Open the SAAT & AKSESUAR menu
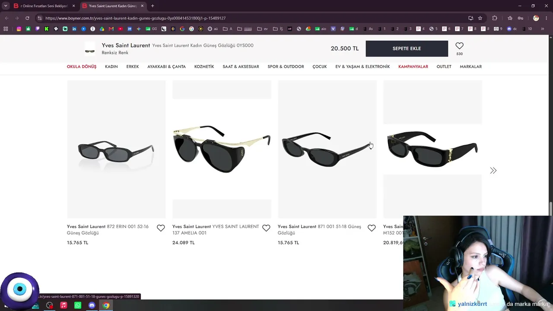553x311 pixels. click(241, 67)
